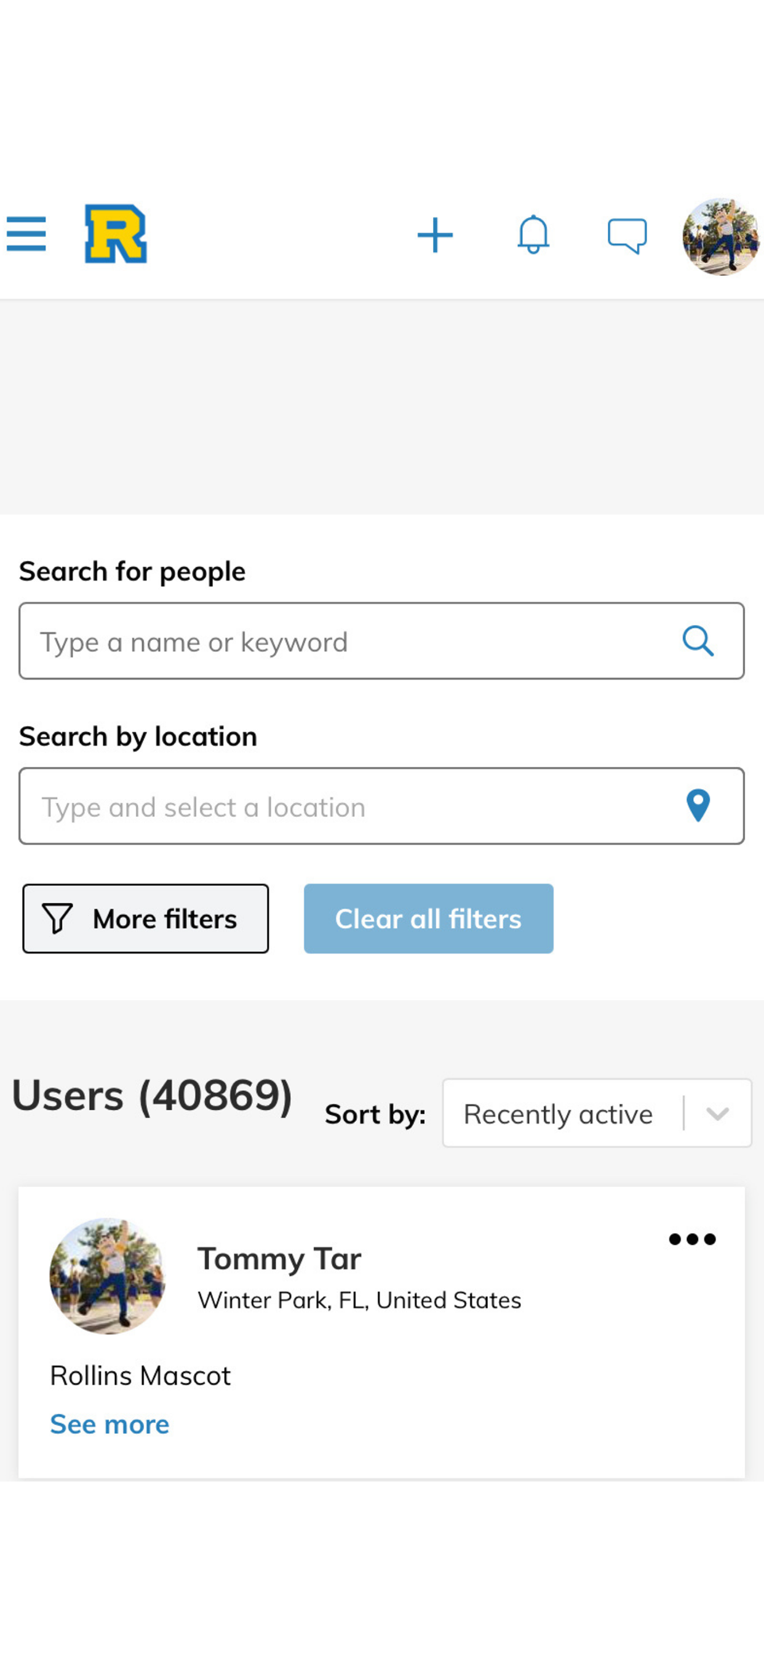The height and width of the screenshot is (1655, 764).
Task: Go home via the Rollins R logo
Action: tap(116, 234)
